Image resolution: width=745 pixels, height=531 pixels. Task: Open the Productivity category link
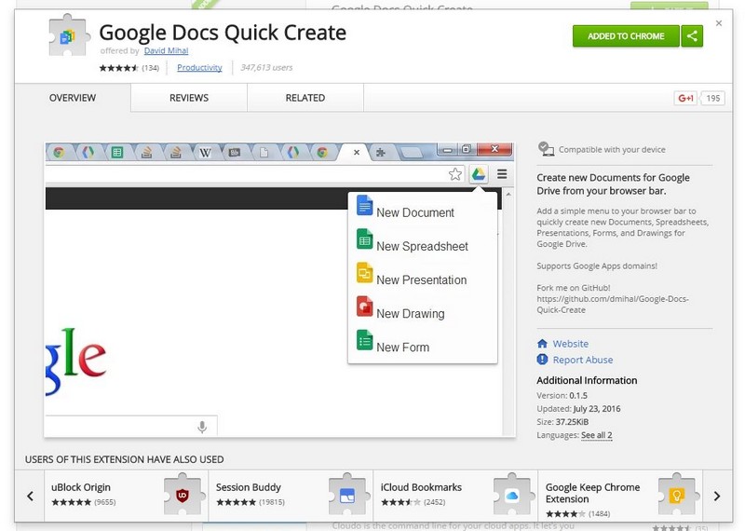199,67
